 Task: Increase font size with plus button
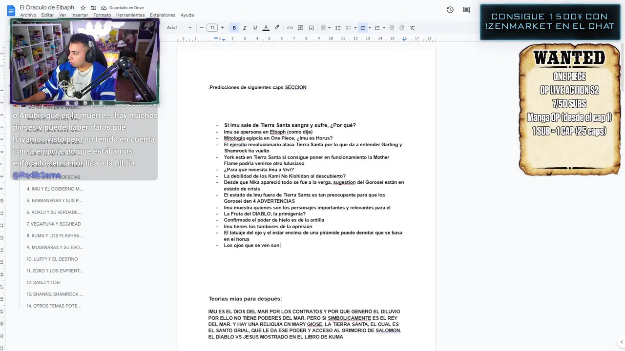click(223, 28)
